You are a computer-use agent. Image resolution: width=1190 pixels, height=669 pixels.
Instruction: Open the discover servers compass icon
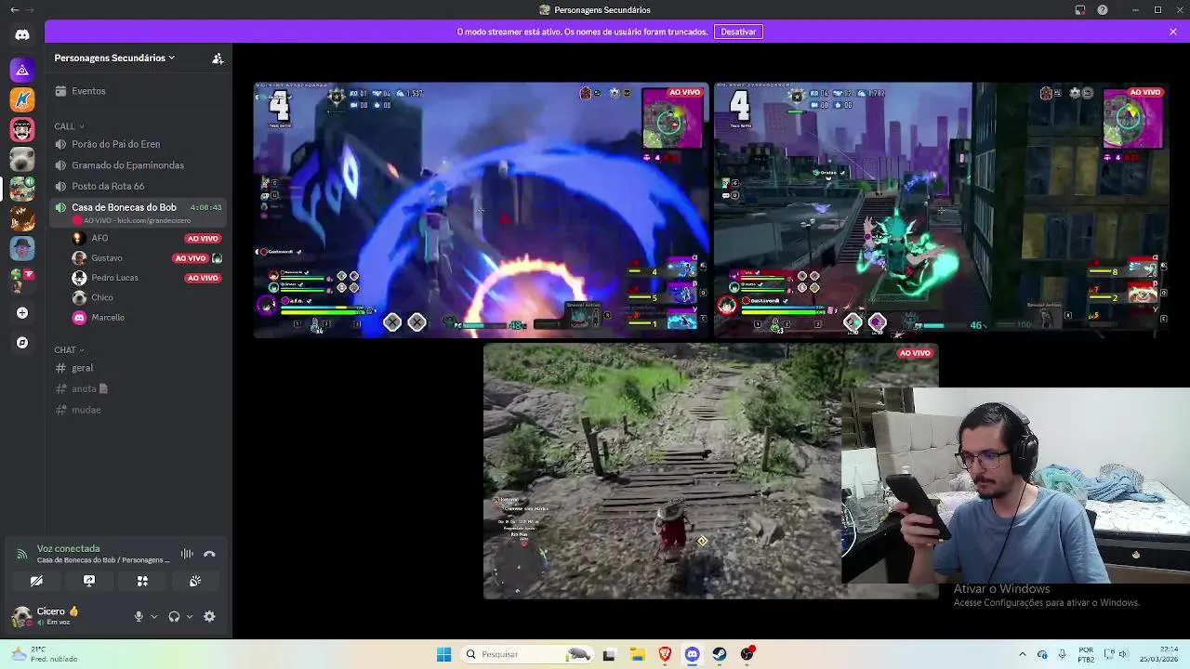[x=22, y=343]
